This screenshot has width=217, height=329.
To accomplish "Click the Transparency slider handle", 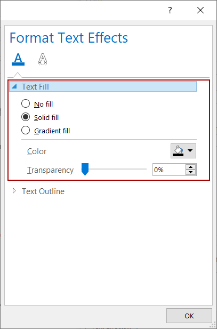I will [85, 169].
